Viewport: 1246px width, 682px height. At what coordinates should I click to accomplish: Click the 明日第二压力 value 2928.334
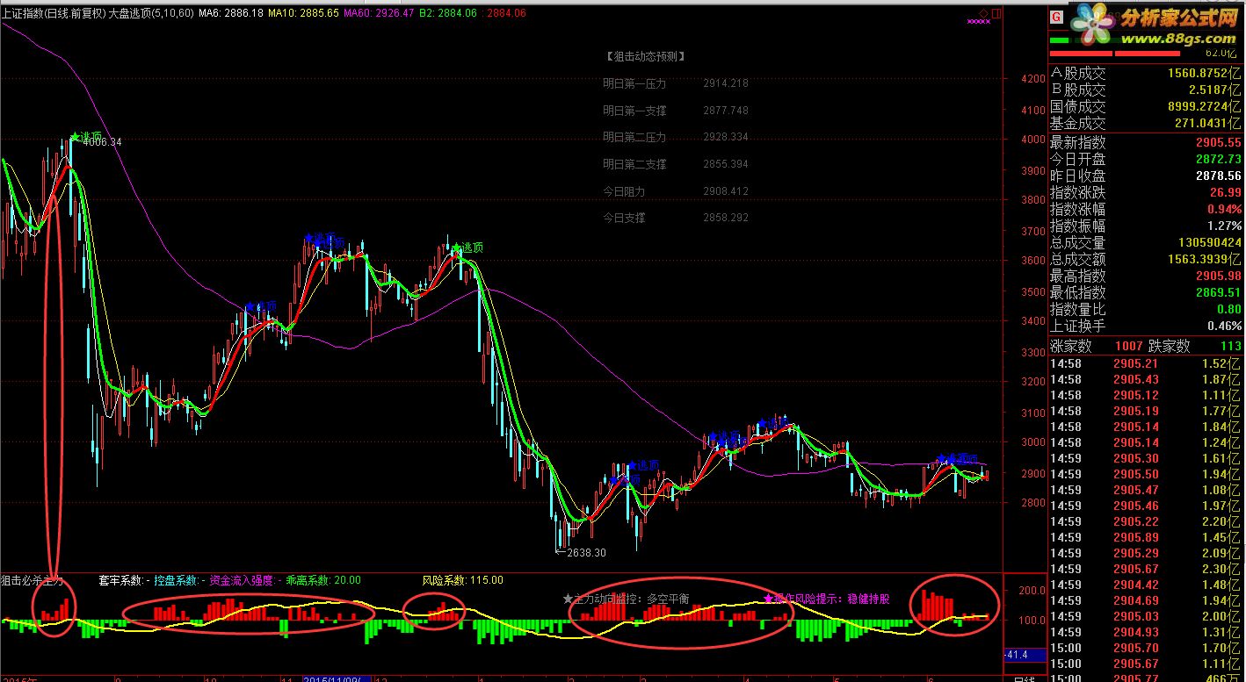point(726,137)
